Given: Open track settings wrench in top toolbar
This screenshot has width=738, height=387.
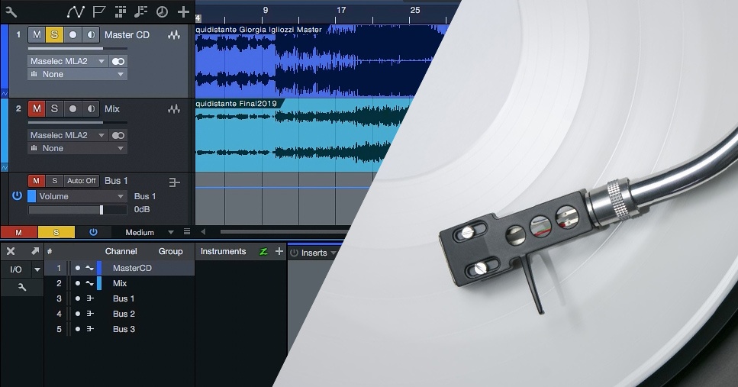Looking at the screenshot, I should click(11, 11).
